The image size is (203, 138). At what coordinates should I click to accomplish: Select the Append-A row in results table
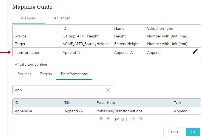tap(106, 111)
